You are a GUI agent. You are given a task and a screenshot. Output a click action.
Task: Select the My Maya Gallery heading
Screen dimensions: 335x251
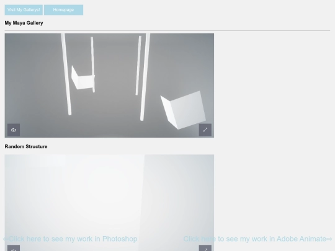(x=24, y=23)
